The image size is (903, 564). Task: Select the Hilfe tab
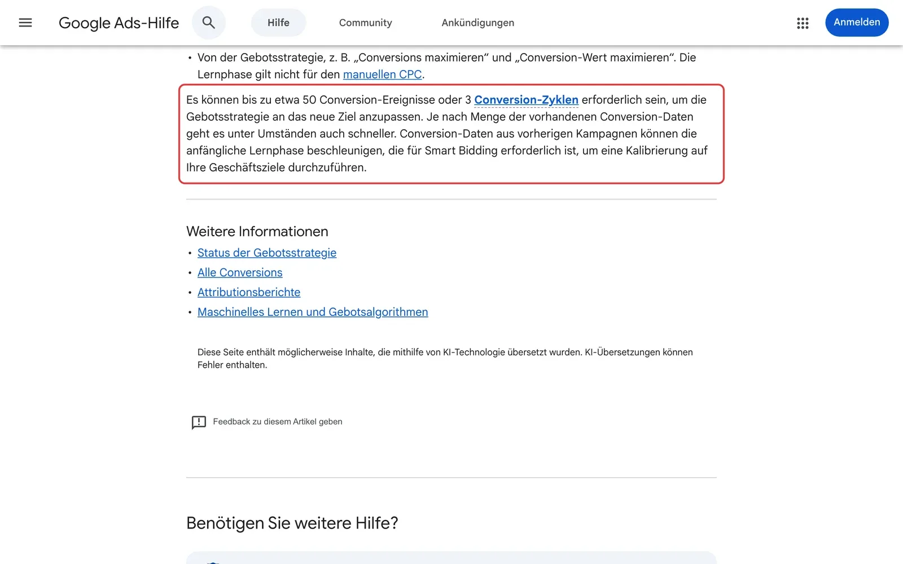pos(278,23)
